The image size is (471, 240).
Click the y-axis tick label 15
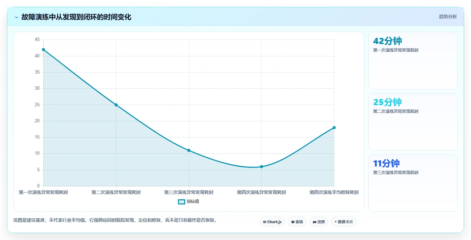(x=37, y=137)
